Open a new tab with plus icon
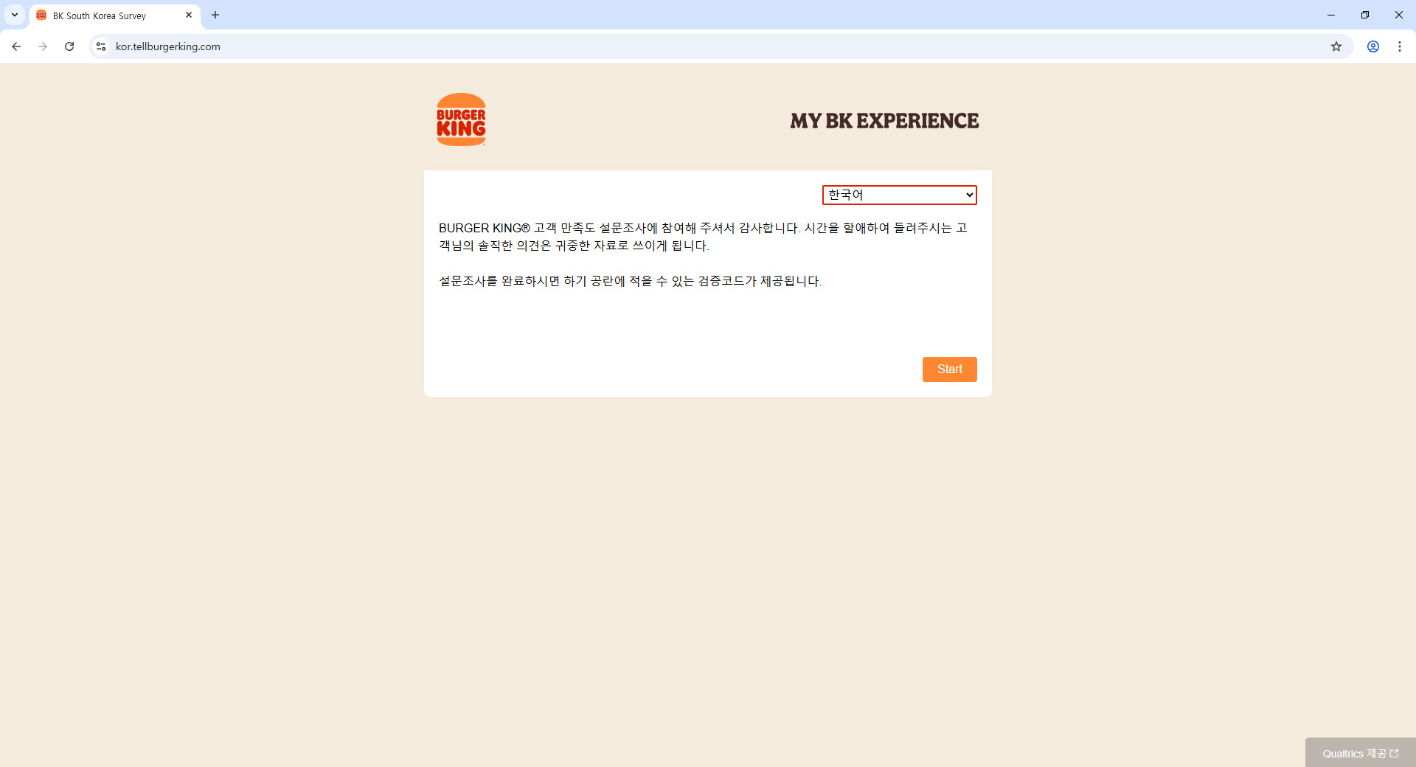The image size is (1416, 767). [x=215, y=15]
